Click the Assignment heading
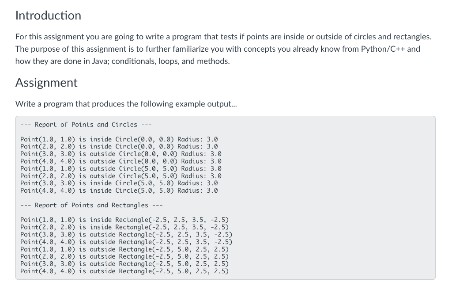This screenshot has width=452, height=286. click(x=46, y=83)
